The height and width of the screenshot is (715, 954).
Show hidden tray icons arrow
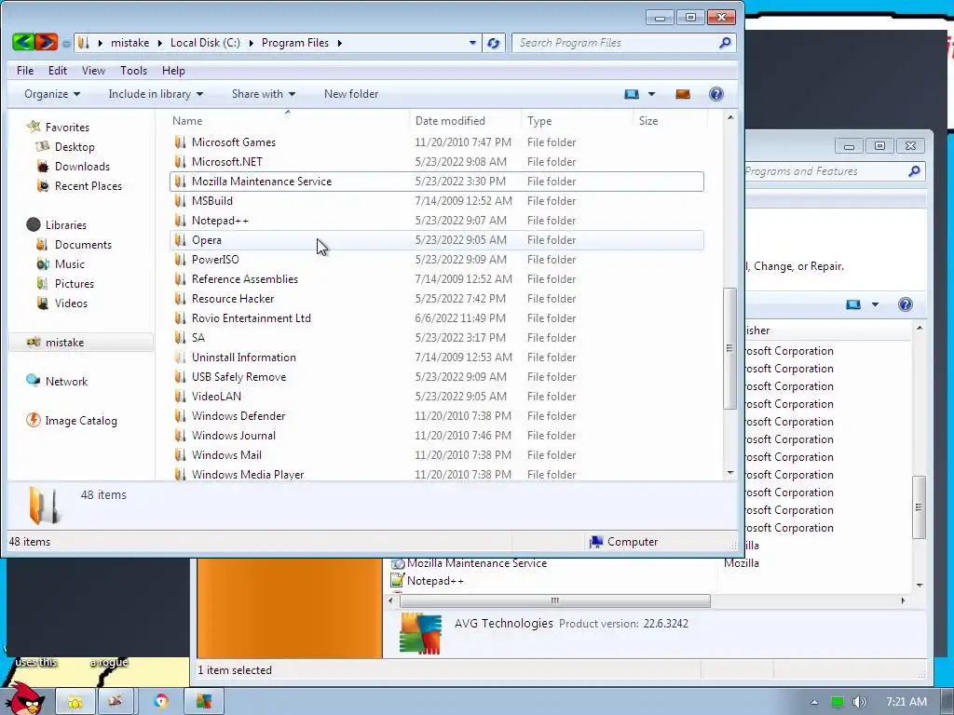814,702
